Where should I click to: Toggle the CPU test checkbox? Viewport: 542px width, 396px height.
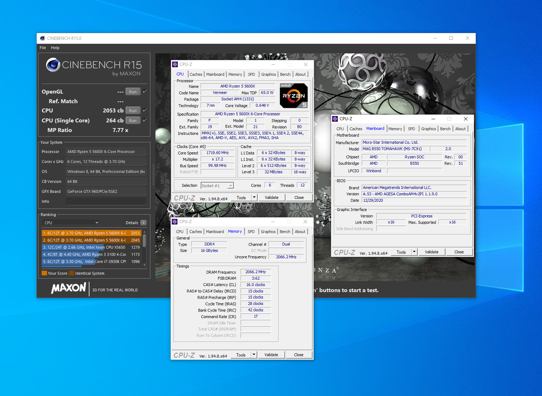145,110
